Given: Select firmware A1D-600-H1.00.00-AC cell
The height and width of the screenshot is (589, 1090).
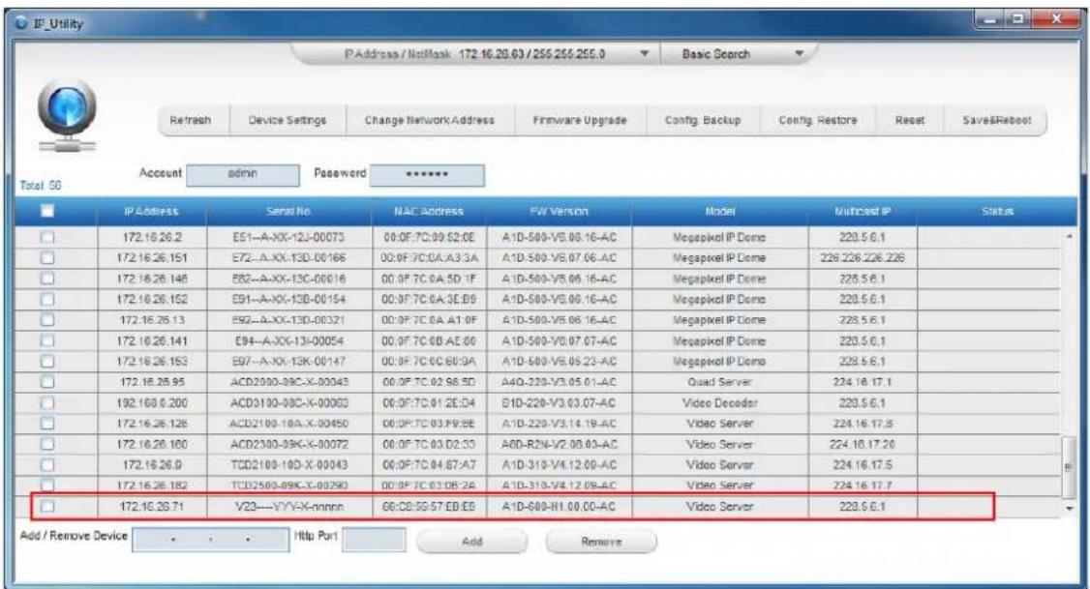Looking at the screenshot, I should pos(559,507).
